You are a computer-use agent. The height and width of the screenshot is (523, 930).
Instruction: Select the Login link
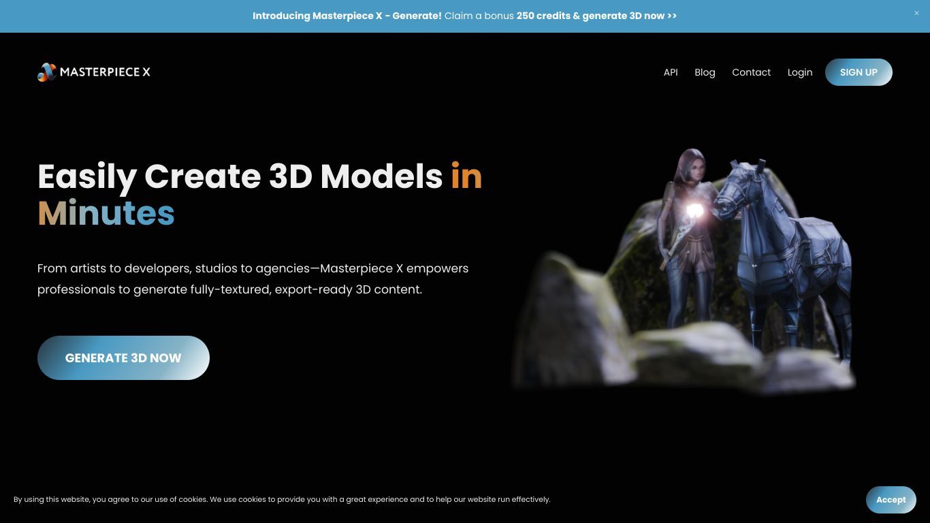pos(800,72)
